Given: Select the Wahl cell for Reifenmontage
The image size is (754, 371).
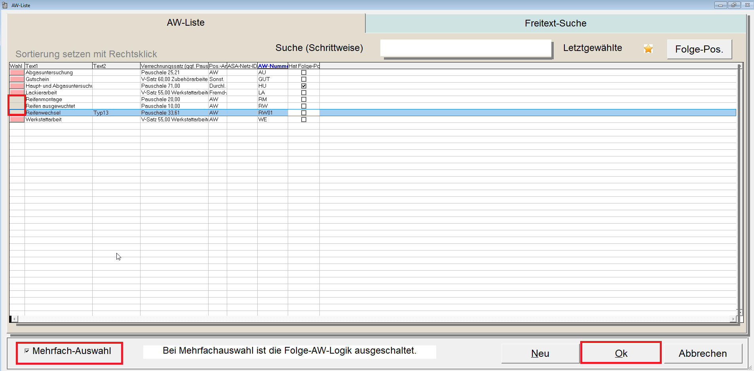Looking at the screenshot, I should [17, 100].
